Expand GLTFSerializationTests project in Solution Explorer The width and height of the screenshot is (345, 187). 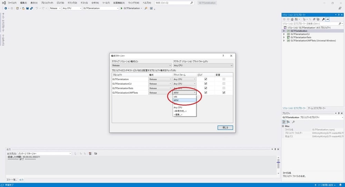[284, 37]
